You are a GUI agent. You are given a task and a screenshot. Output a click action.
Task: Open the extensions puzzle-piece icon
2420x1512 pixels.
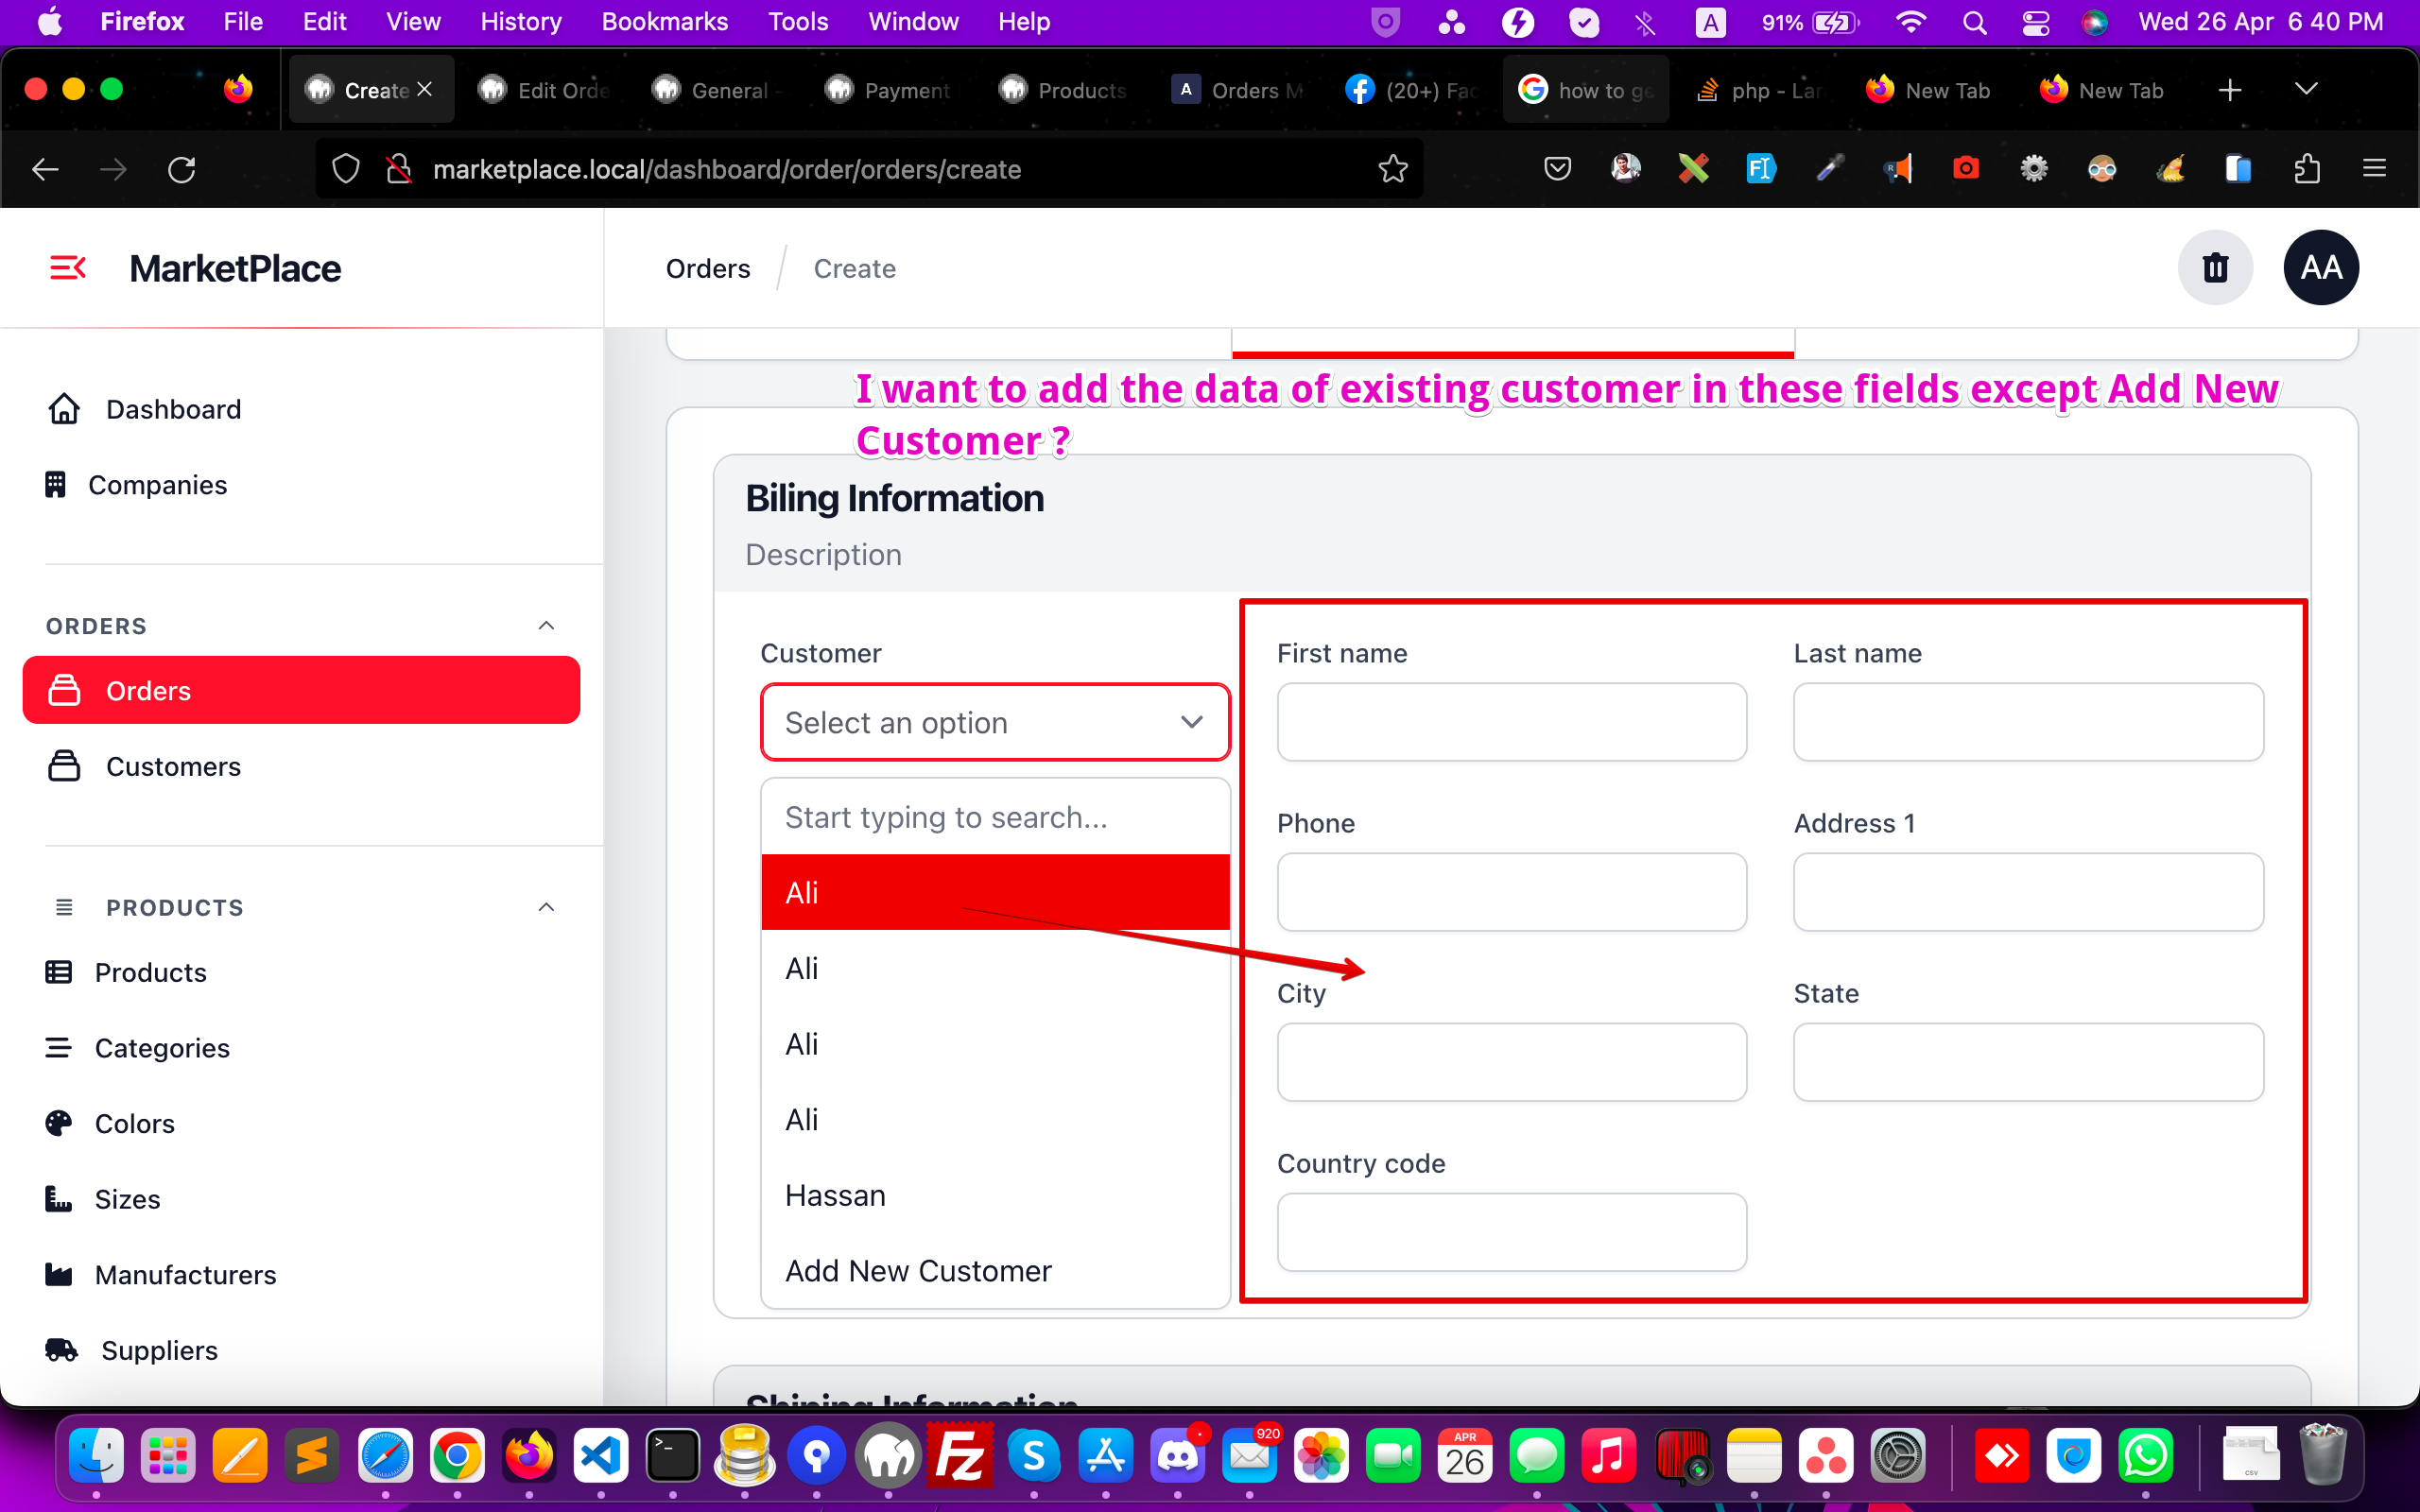tap(2307, 169)
